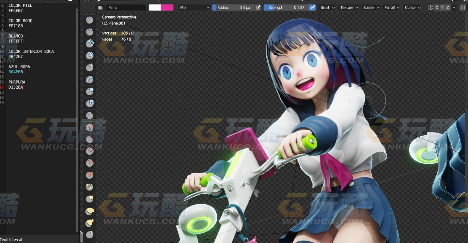Image resolution: width=468 pixels, height=243 pixels.
Task: Select the Smooth sculpt brush
Action: coord(90,127)
